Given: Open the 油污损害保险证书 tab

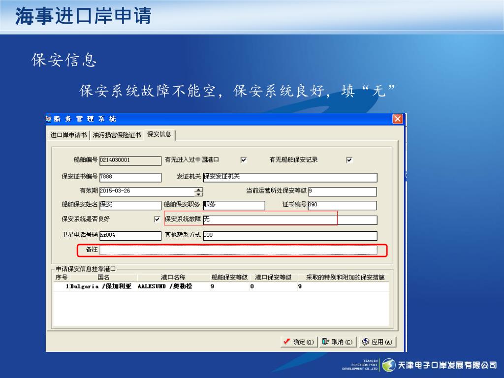Looking at the screenshot, I should (117, 135).
